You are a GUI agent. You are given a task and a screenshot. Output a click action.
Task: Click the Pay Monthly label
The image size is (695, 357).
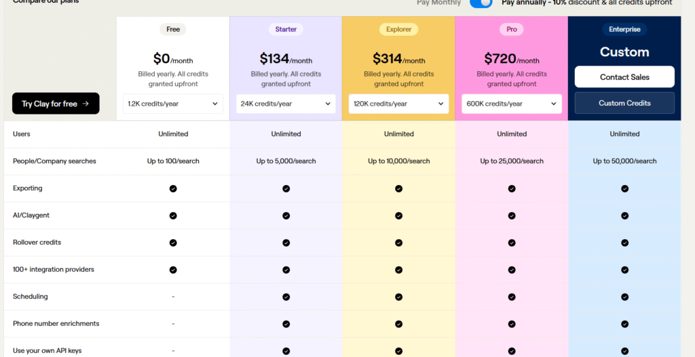tap(438, 3)
